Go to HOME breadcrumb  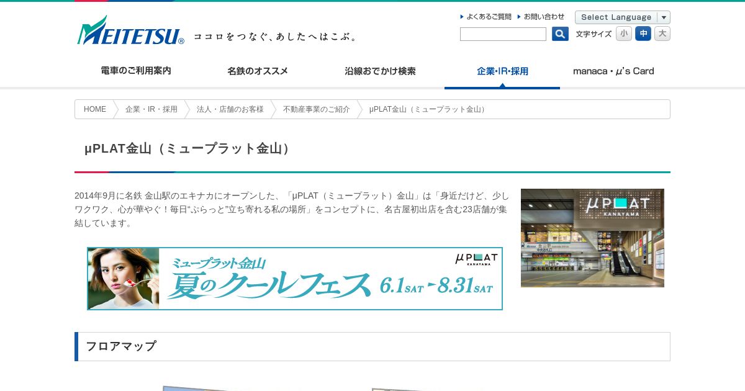tap(95, 109)
